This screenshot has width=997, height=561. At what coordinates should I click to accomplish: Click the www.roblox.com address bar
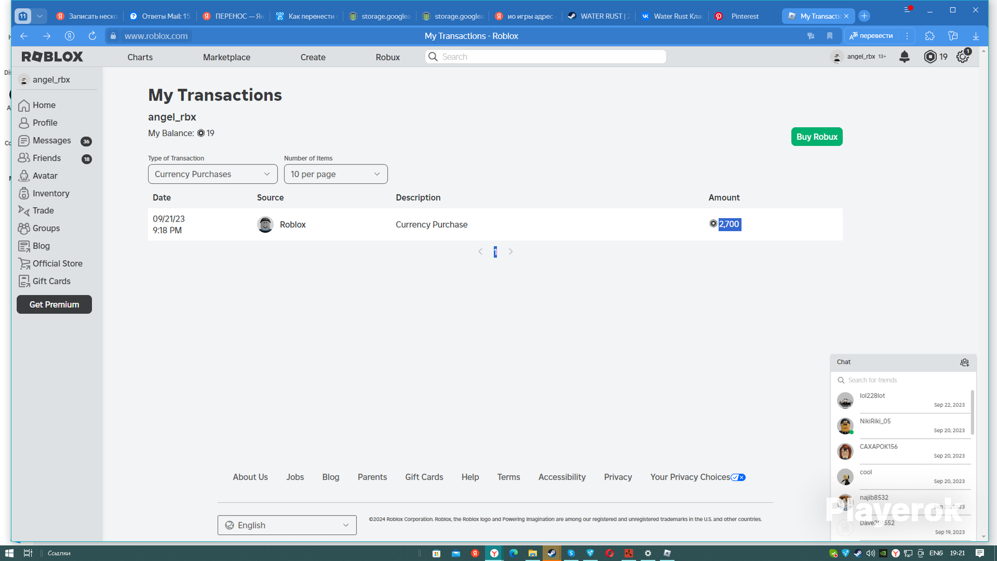coord(156,36)
